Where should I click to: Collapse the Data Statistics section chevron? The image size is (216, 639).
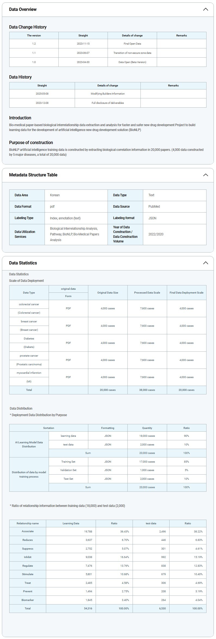click(x=205, y=263)
